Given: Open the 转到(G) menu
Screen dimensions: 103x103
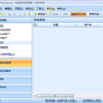Looking at the screenshot, I should point(29,9).
